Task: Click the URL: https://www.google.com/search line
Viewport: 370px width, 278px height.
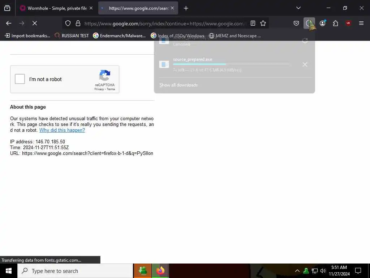Action: 82,153
